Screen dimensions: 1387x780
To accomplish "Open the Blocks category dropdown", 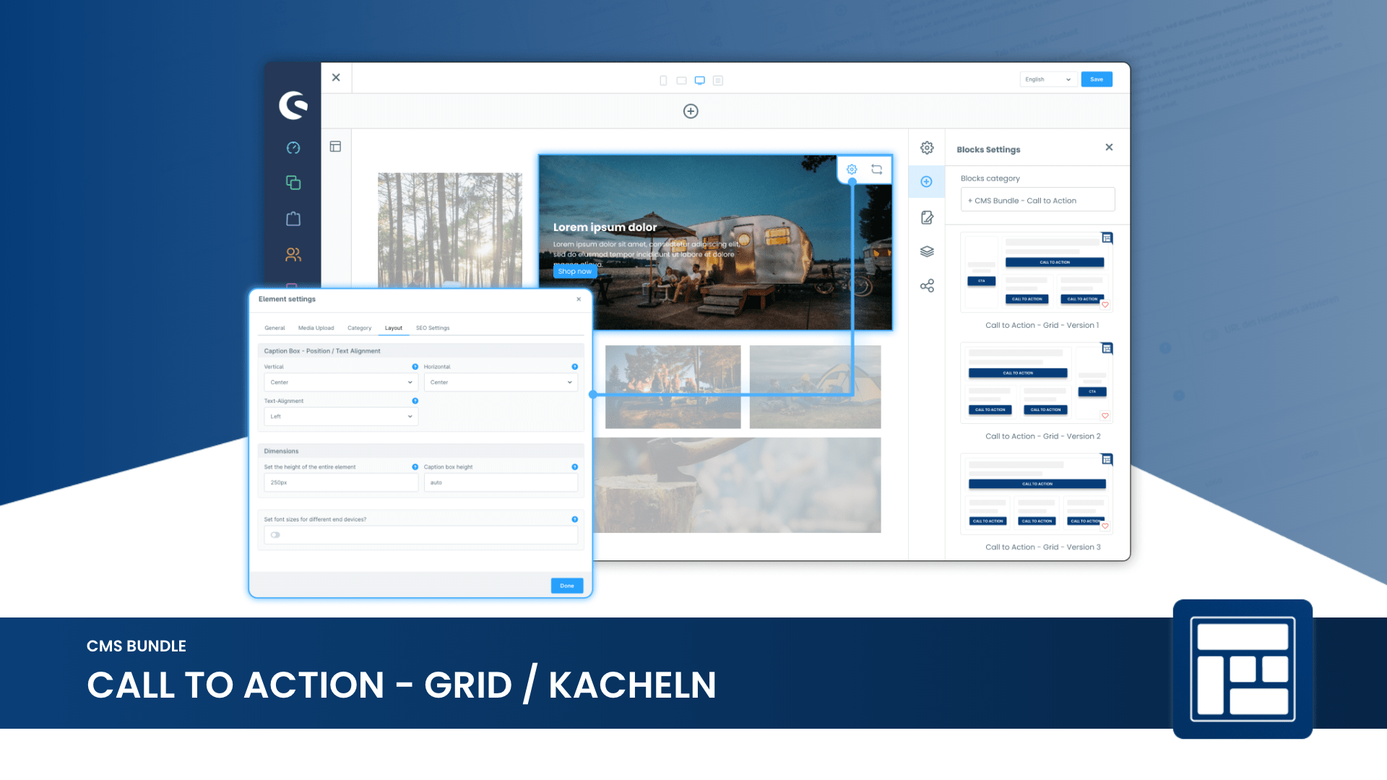I will [1037, 200].
